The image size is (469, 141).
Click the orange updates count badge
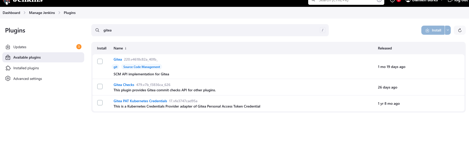coord(79,47)
